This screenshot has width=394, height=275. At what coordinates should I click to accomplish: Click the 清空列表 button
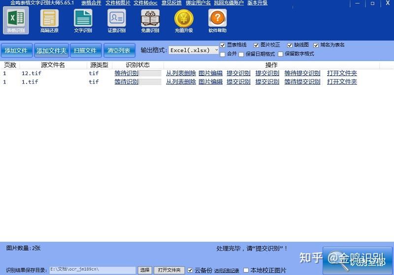(x=119, y=51)
